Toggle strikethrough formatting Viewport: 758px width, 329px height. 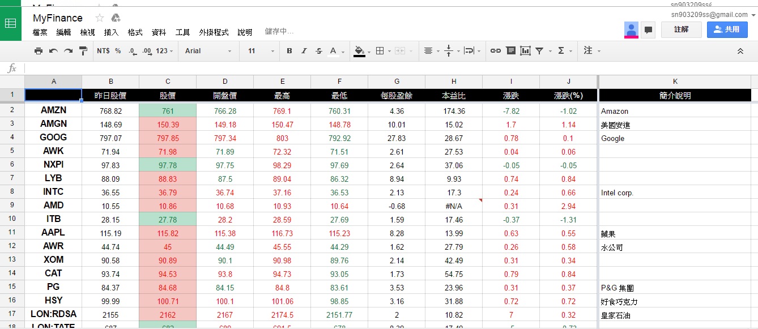tap(319, 51)
